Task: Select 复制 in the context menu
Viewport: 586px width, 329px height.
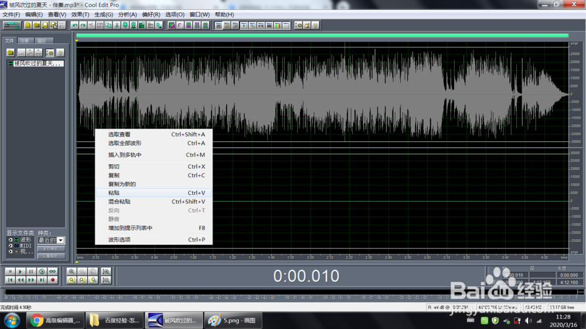Action: 154,175
